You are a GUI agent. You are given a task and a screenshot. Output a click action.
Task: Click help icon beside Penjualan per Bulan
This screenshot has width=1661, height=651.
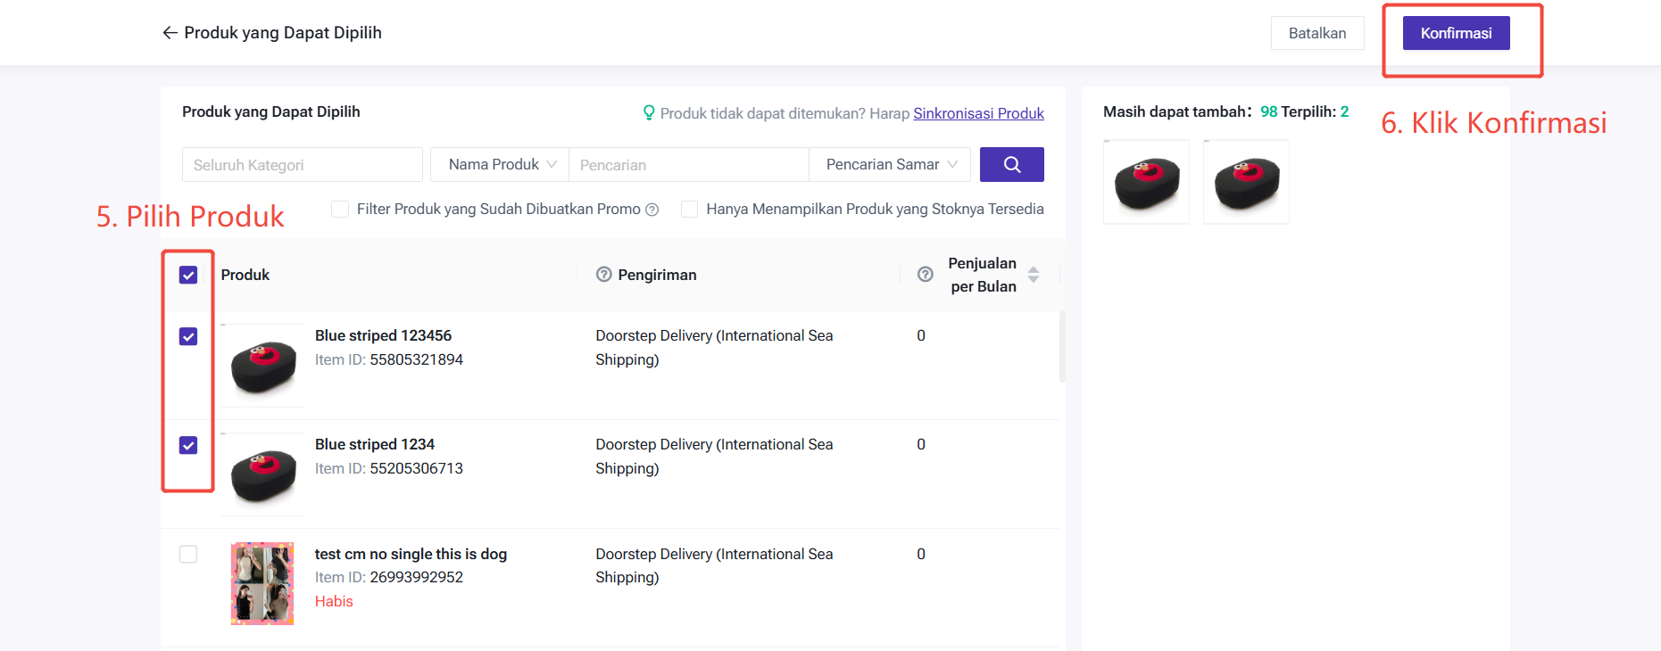point(926,275)
